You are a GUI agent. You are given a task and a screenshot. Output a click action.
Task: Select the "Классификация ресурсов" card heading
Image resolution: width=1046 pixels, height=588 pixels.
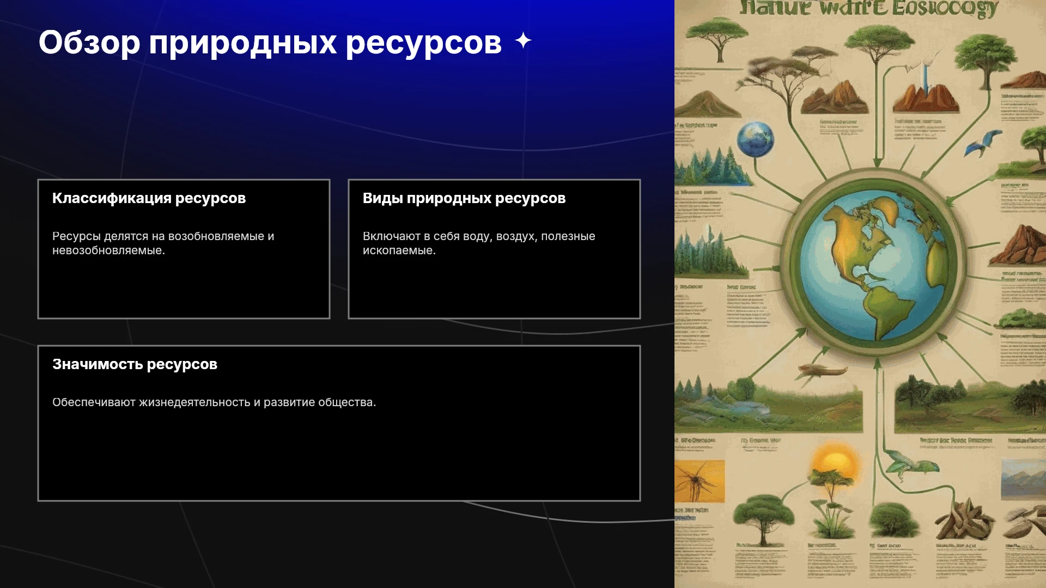tap(149, 198)
